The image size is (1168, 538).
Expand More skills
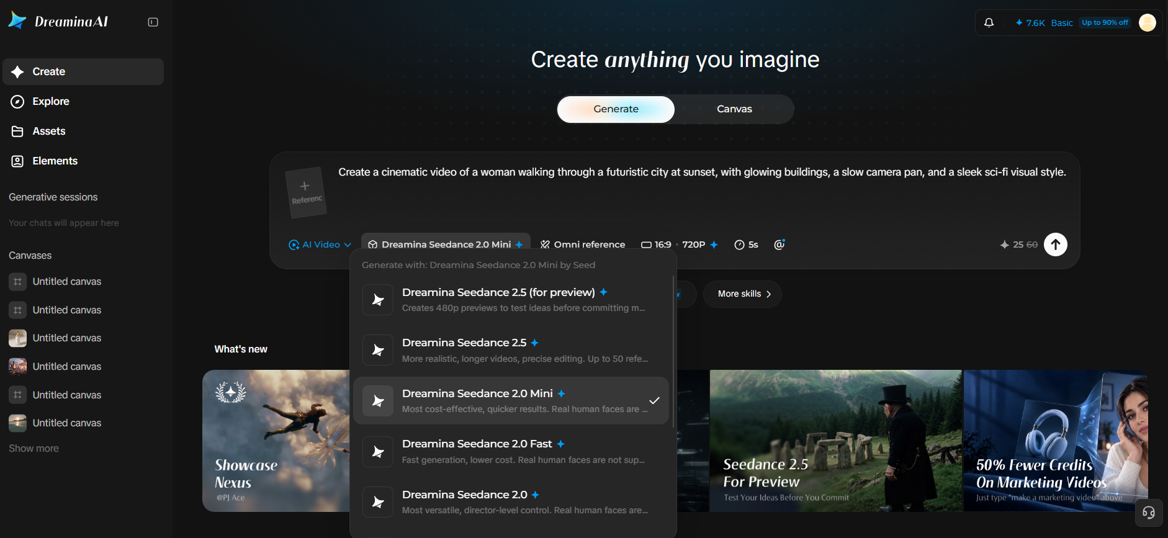tap(742, 294)
